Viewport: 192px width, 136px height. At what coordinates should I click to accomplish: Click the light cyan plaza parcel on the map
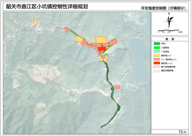click(104, 54)
